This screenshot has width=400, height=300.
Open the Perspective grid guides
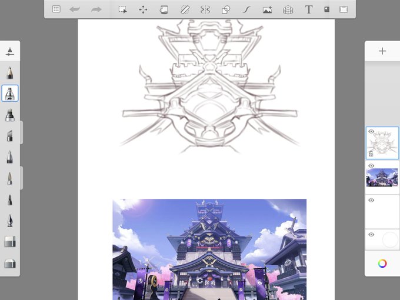pos(288,9)
